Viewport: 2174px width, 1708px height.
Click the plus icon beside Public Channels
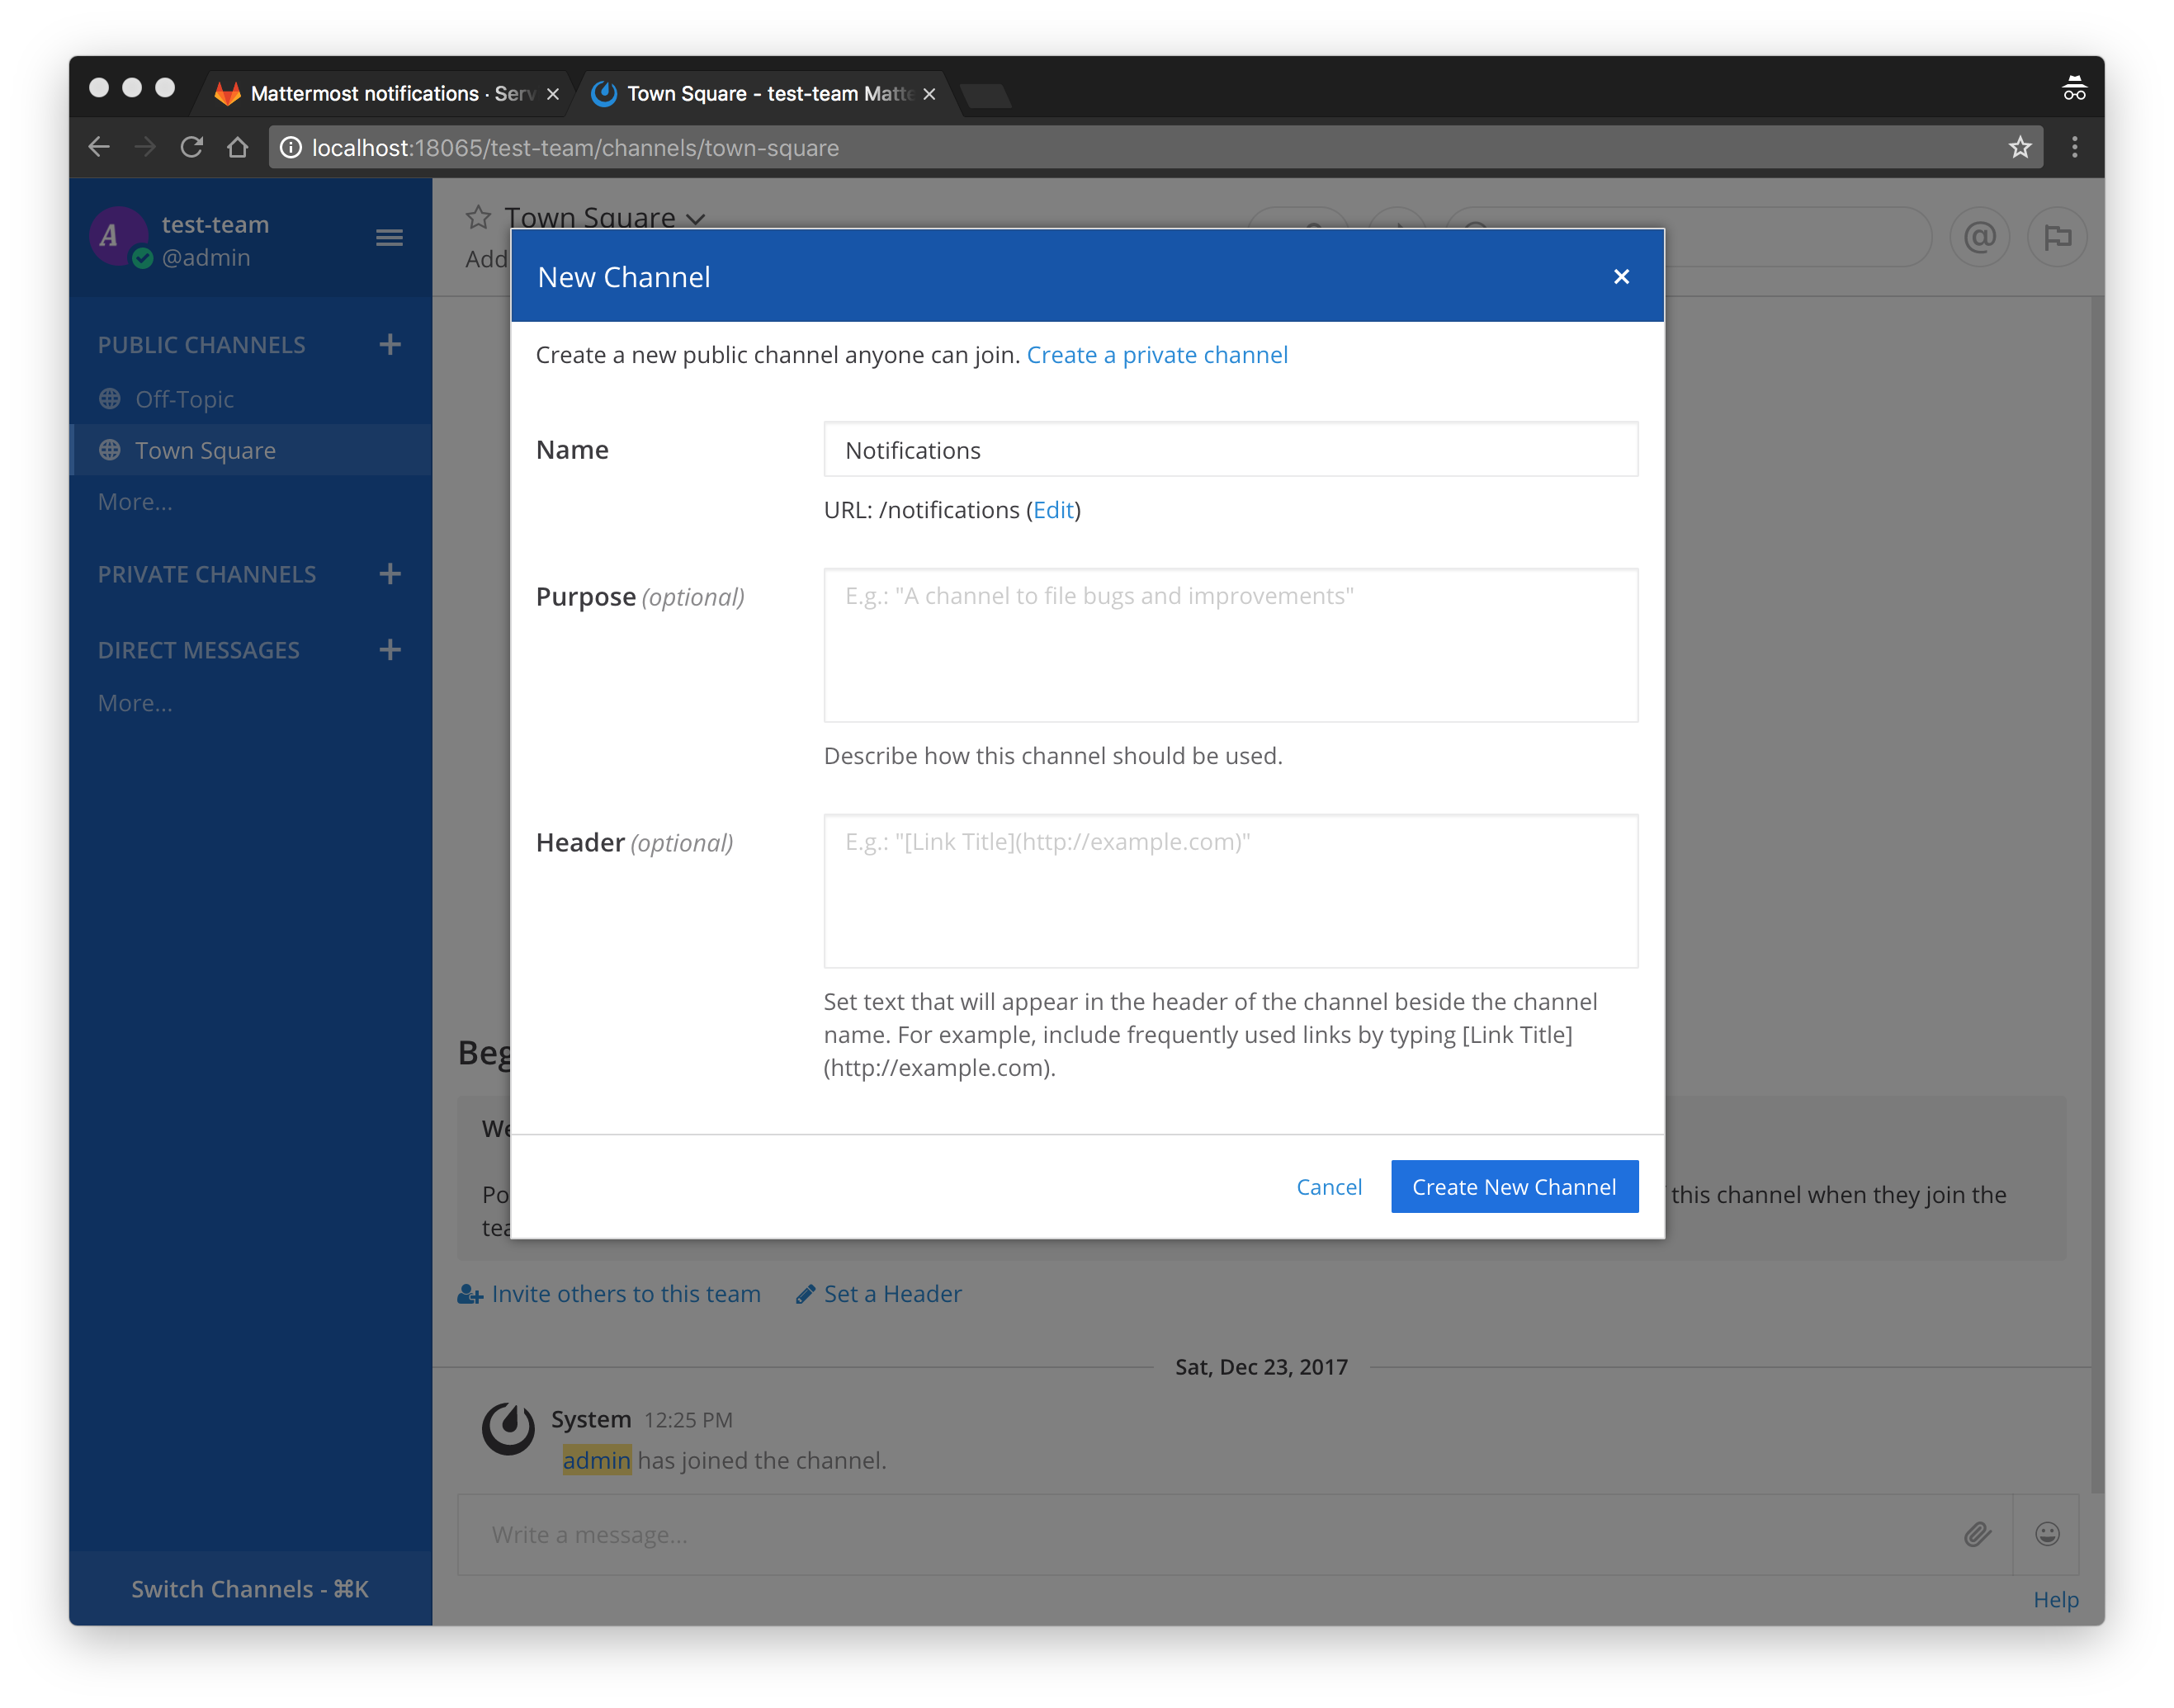pos(390,345)
